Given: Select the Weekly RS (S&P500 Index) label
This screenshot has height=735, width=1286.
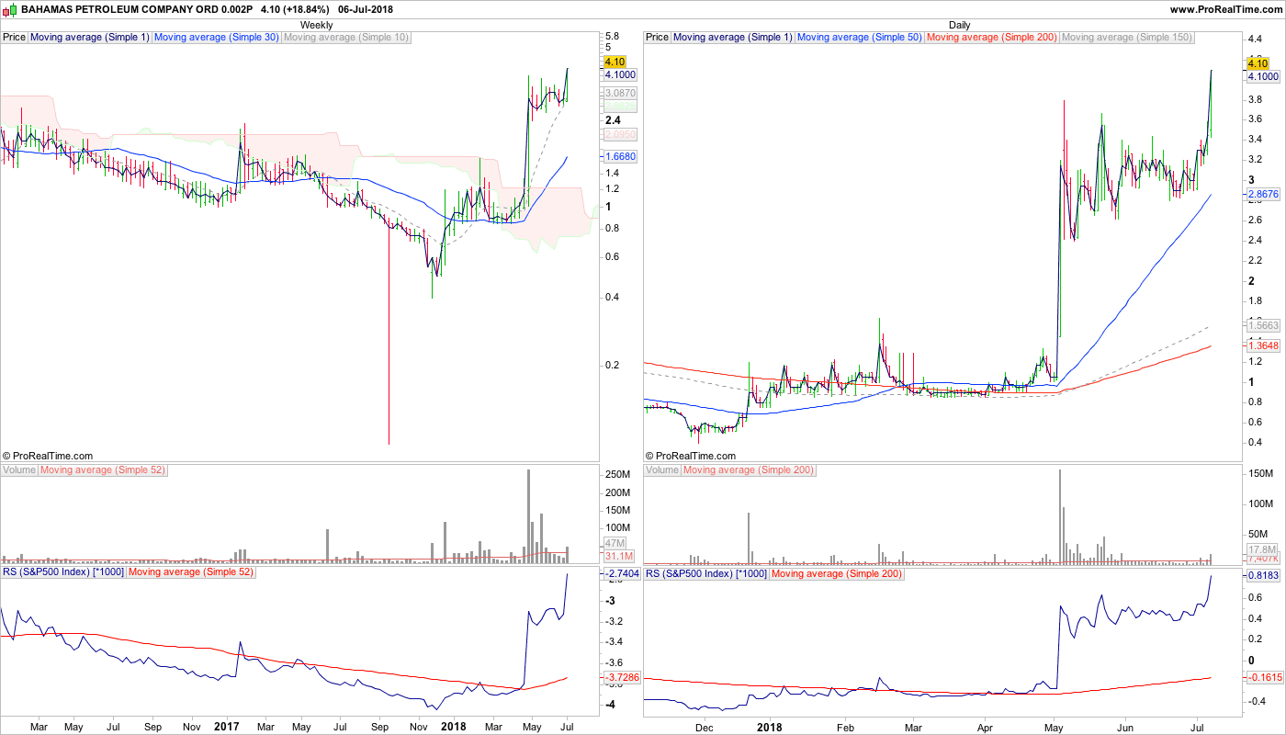Looking at the screenshot, I should click(x=63, y=573).
